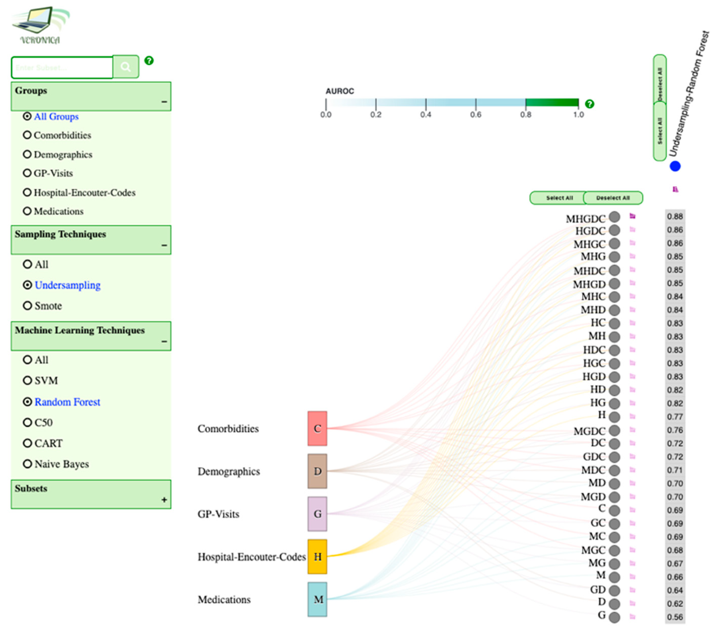The height and width of the screenshot is (635, 716).
Task: Select Smote sampling technique
Action: [x=27, y=306]
